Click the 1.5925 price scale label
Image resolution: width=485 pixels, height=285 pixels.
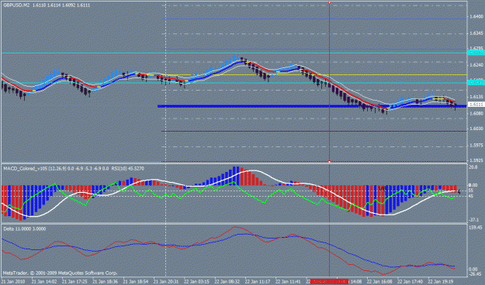tap(476, 160)
